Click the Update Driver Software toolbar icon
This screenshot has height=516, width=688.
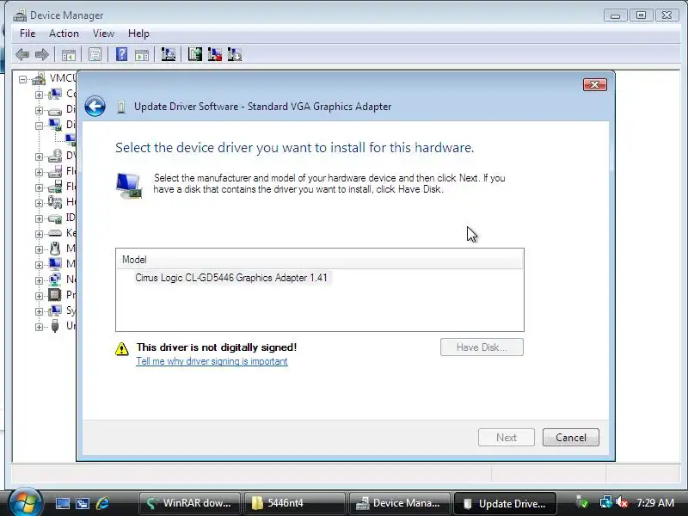pyautogui.click(x=195, y=54)
